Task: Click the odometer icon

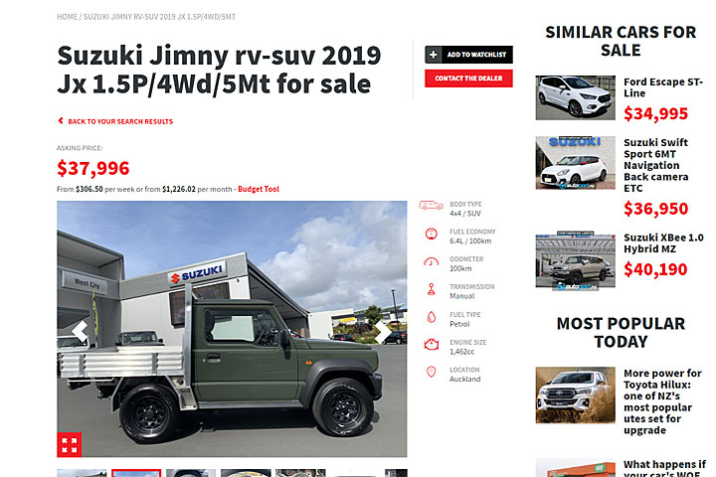Action: tap(431, 261)
